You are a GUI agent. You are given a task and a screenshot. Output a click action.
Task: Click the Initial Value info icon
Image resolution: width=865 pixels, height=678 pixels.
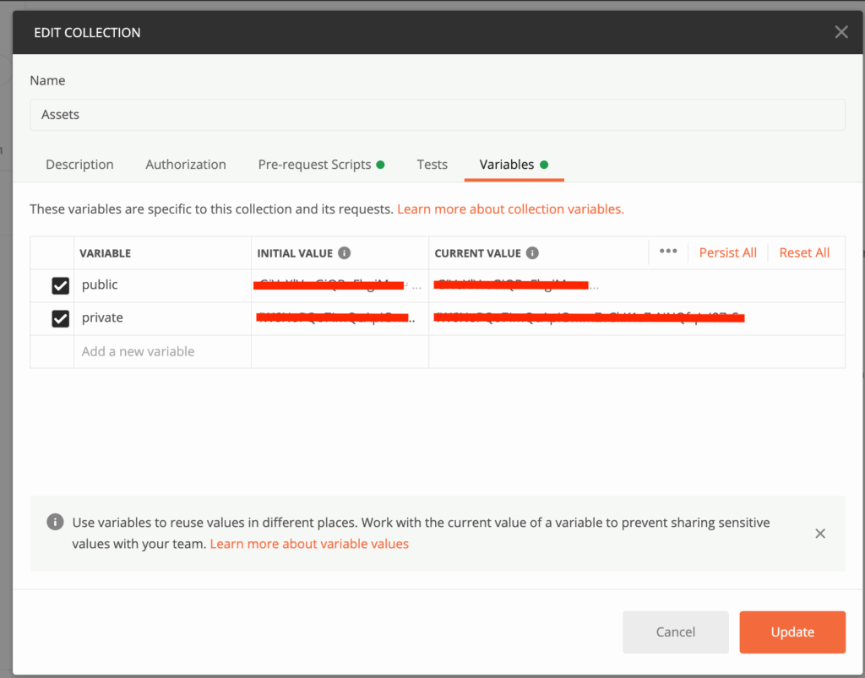click(345, 253)
